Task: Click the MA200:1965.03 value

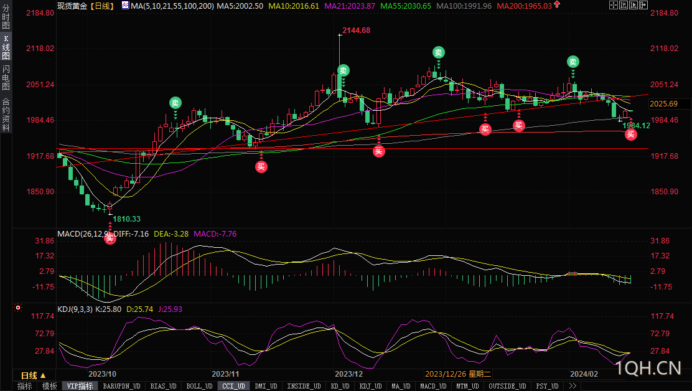Action: (x=525, y=6)
